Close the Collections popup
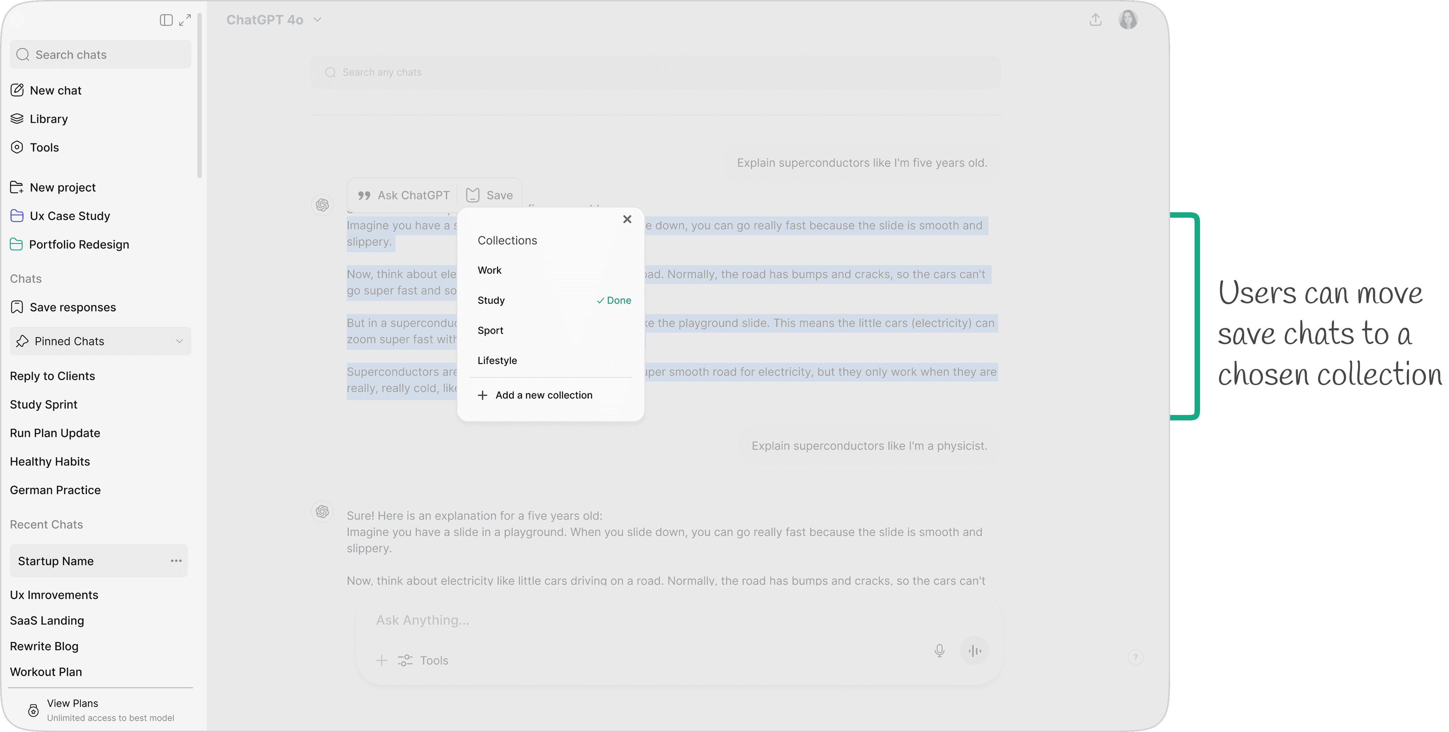 [627, 219]
